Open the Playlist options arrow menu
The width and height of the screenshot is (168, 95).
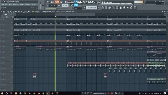click(x=2, y=12)
